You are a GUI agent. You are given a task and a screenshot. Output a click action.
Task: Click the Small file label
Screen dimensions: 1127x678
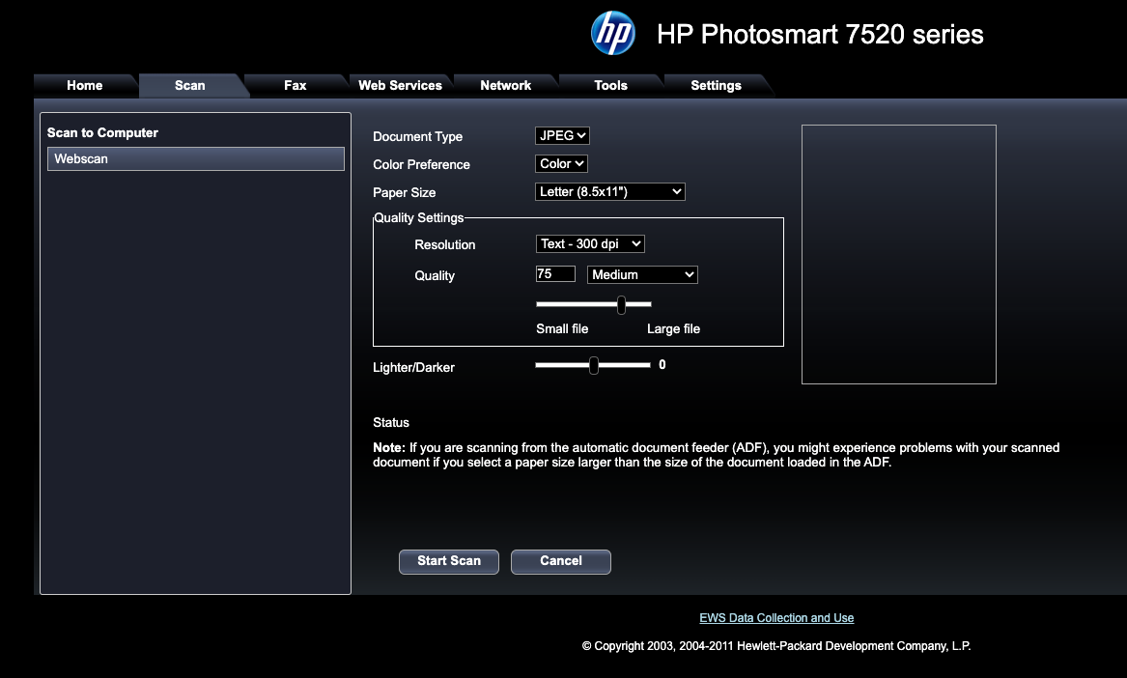pyautogui.click(x=562, y=328)
